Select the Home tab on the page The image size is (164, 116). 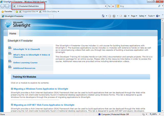(14, 33)
